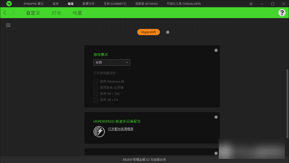
Task: Click the 打开游戏模式时 label
Action: (106, 73)
